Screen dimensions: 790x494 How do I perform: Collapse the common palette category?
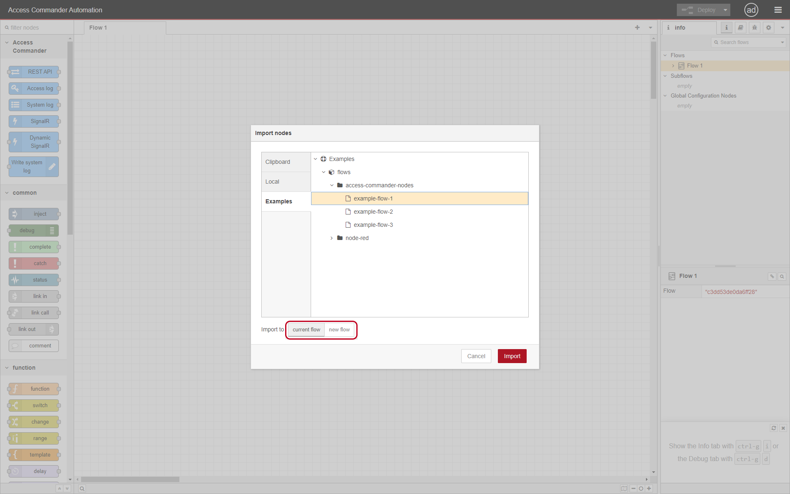click(7, 193)
